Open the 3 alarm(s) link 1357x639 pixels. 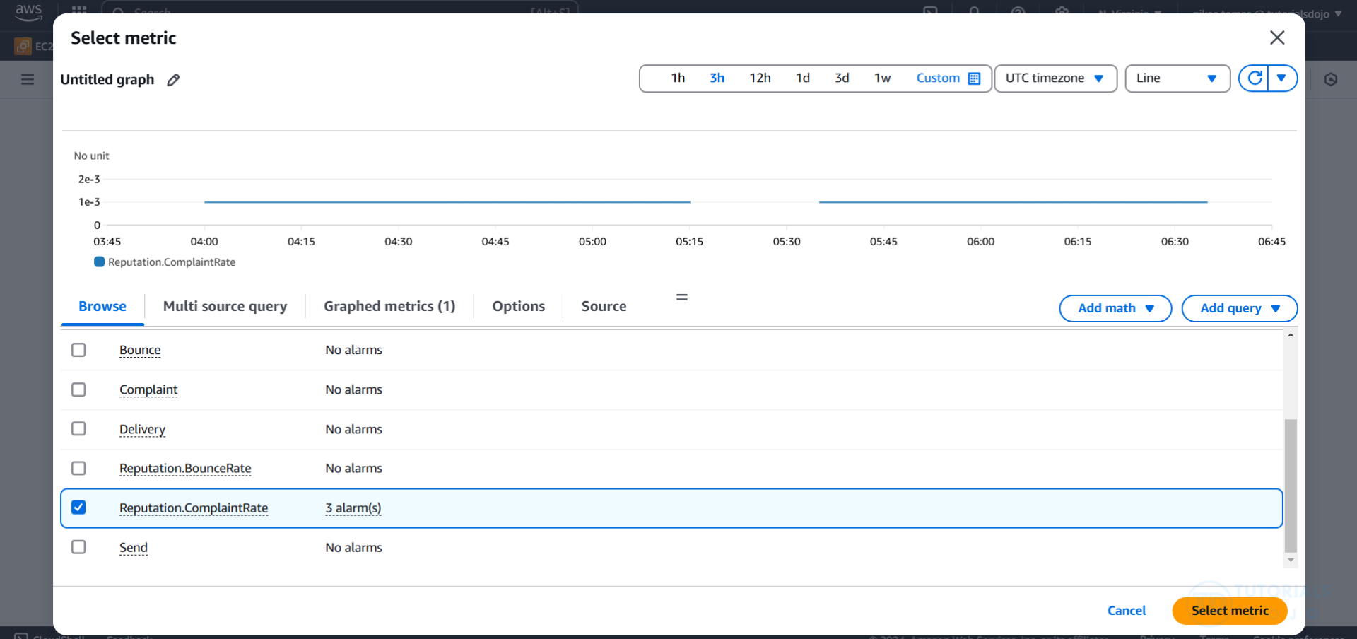(x=353, y=508)
